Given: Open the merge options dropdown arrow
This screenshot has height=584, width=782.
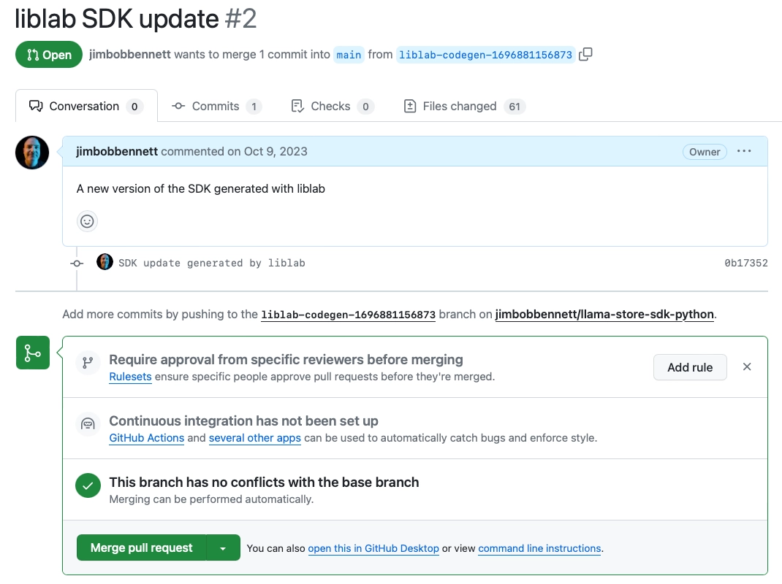Looking at the screenshot, I should point(224,546).
